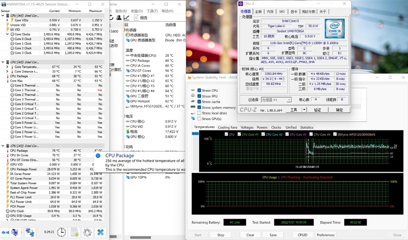Click HWiNFO's blue X close-sensors icon

pyautogui.click(x=100, y=232)
